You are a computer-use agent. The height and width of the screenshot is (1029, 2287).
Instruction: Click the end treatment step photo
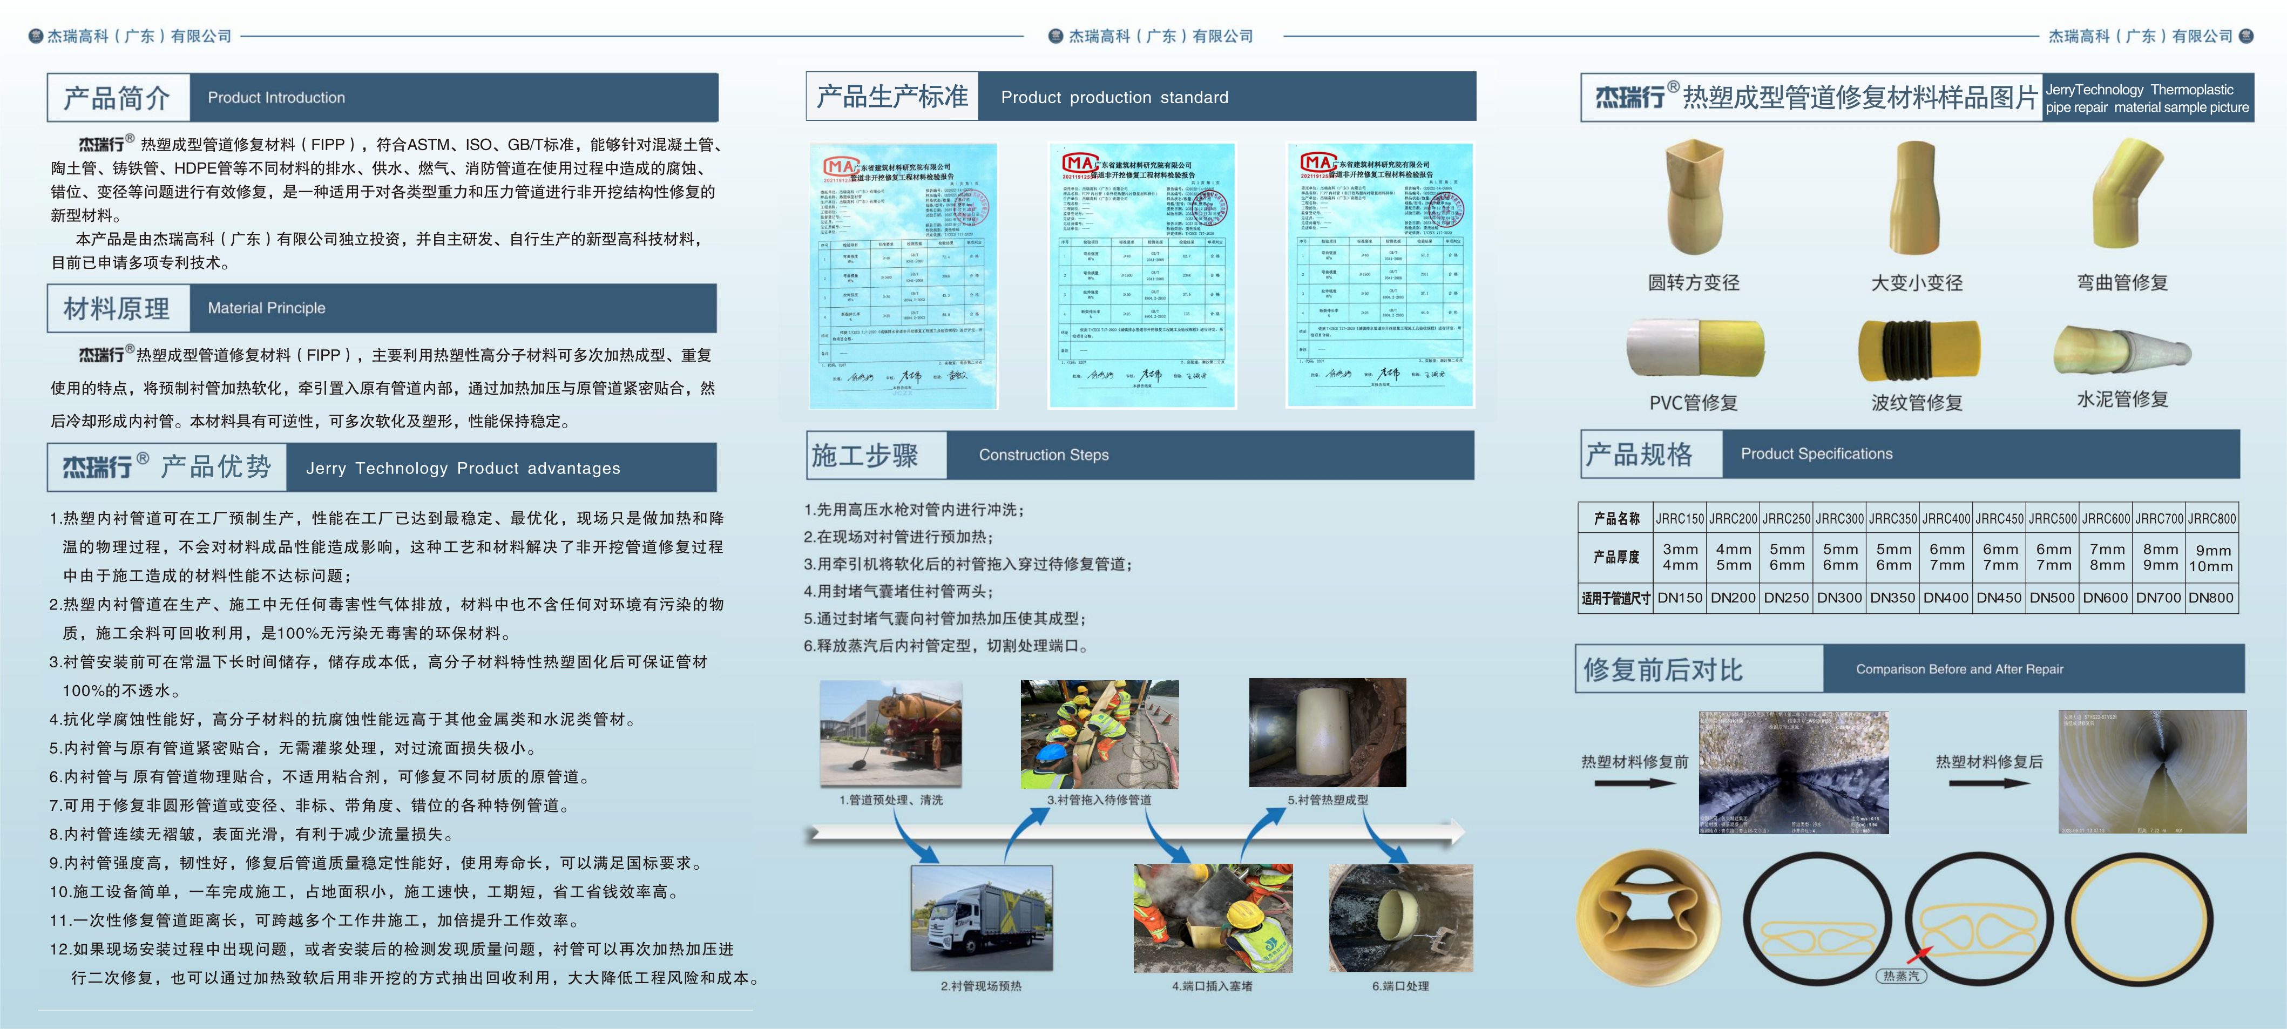(1400, 917)
